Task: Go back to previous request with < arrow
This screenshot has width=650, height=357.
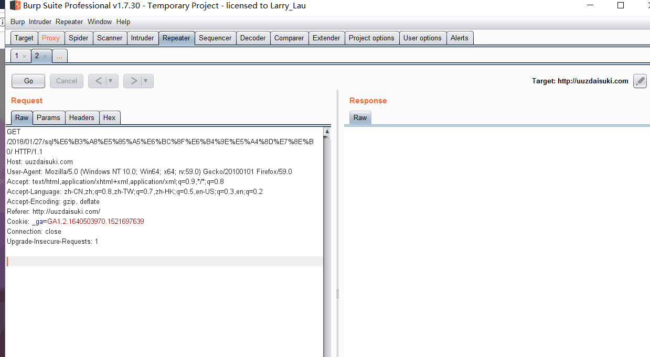Action: click(x=98, y=81)
